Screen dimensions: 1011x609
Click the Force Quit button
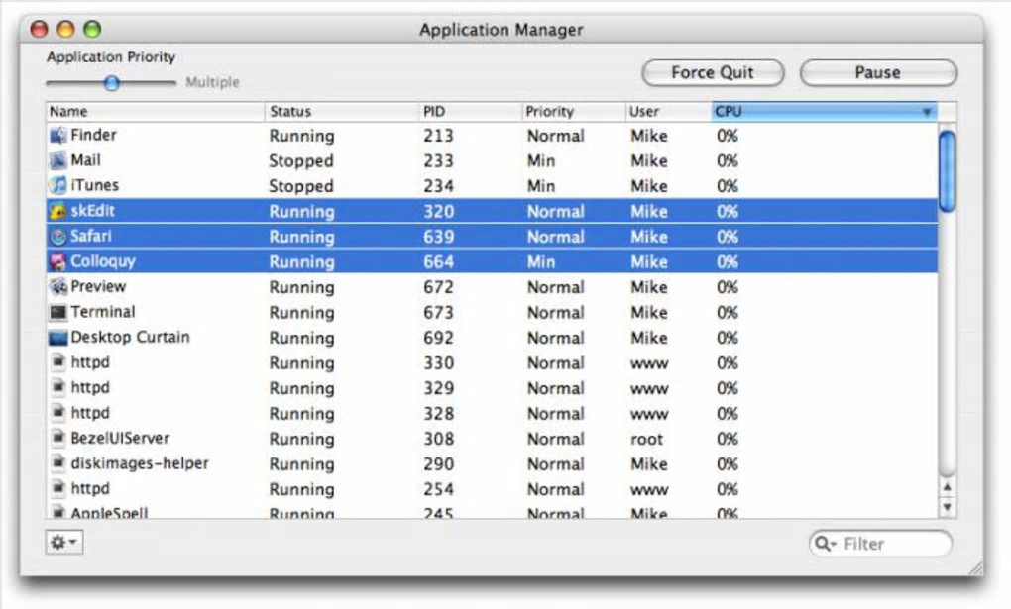coord(713,73)
